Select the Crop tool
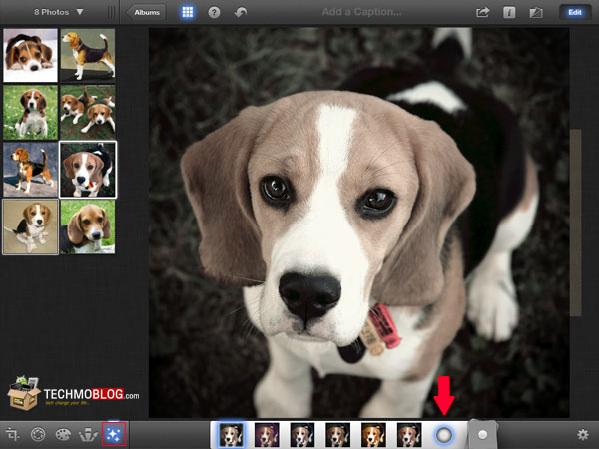The height and width of the screenshot is (449, 599). click(x=12, y=434)
